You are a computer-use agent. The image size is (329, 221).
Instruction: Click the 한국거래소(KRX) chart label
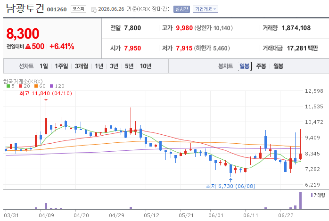point(23,81)
